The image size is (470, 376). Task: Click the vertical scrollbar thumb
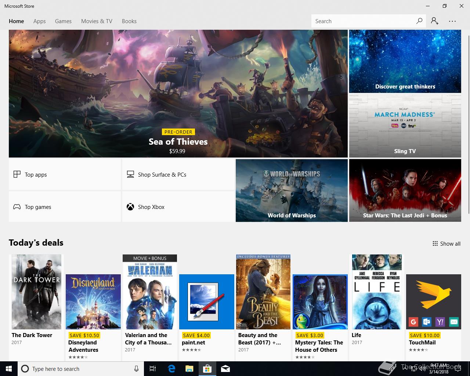469,125
